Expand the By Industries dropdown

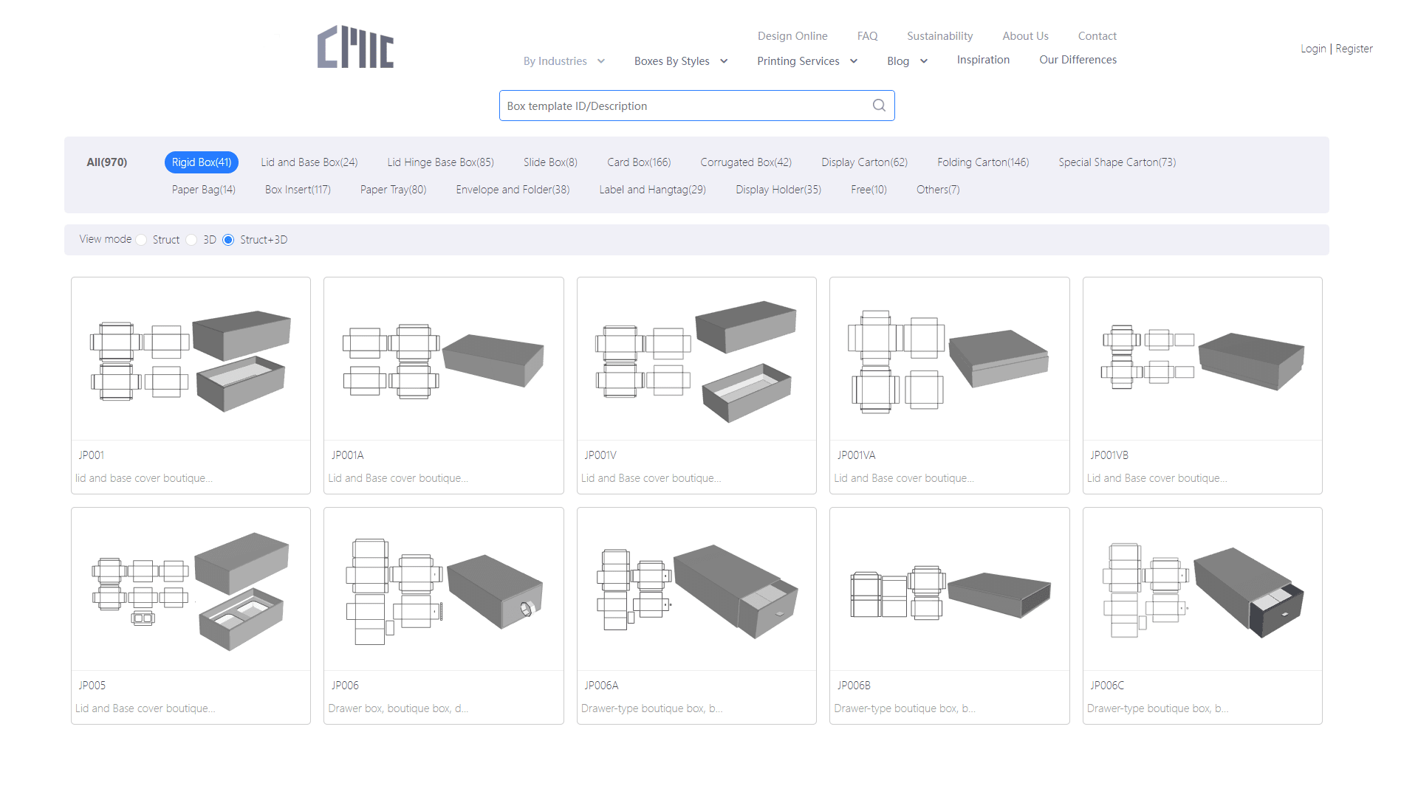[564, 61]
